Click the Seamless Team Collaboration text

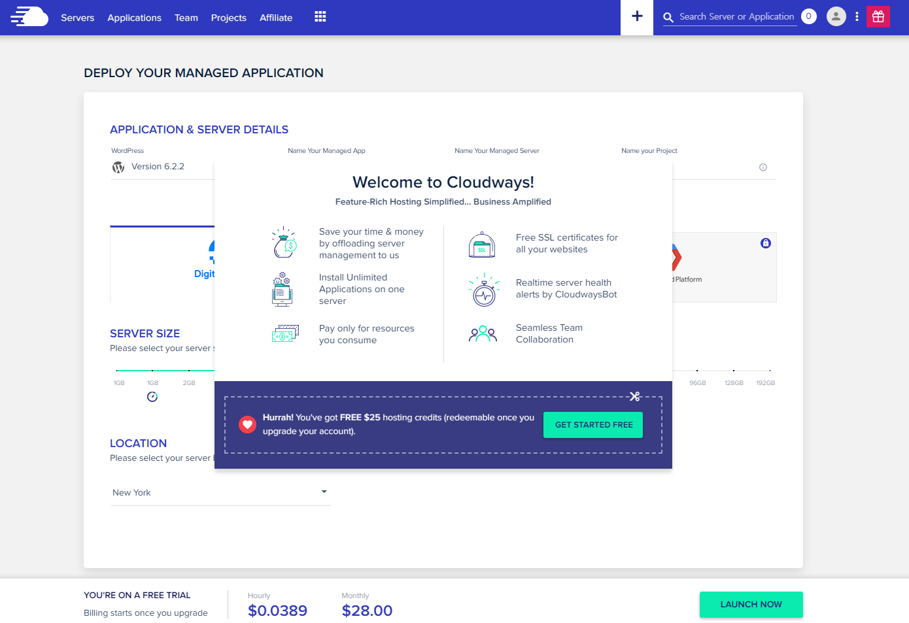tap(549, 333)
